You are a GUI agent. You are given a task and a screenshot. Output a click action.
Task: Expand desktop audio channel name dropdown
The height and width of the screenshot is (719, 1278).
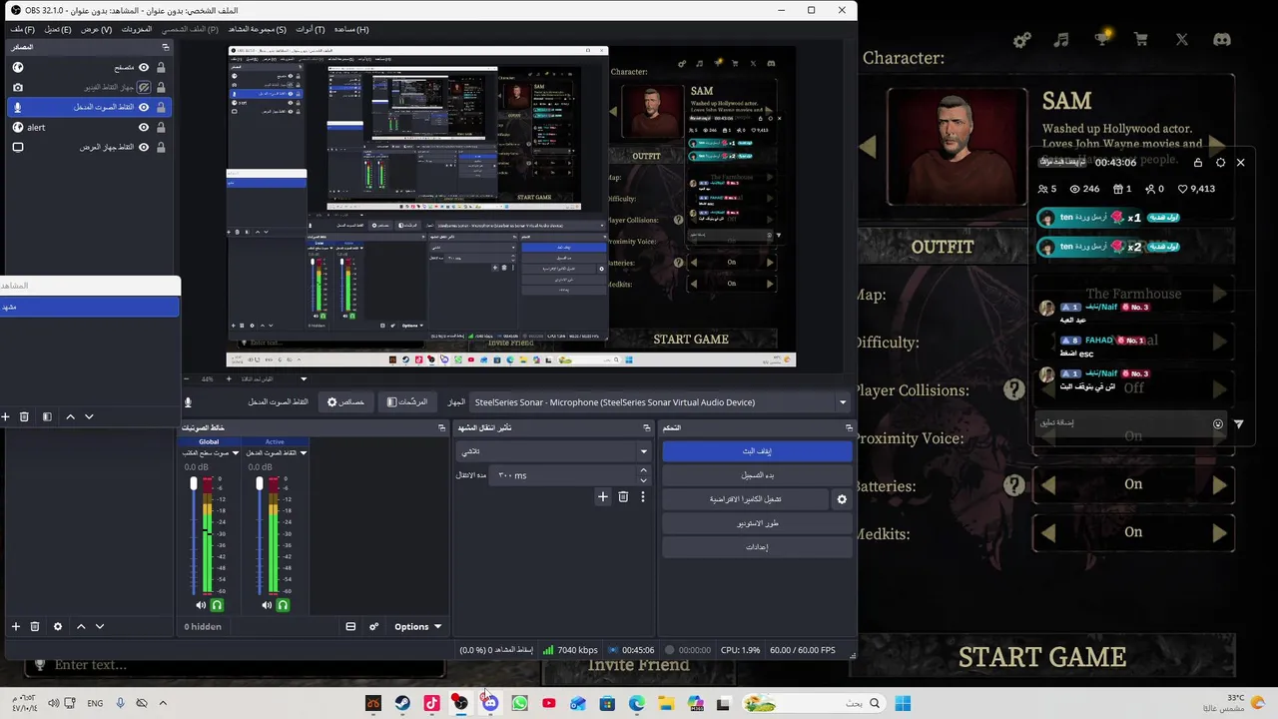click(x=237, y=452)
